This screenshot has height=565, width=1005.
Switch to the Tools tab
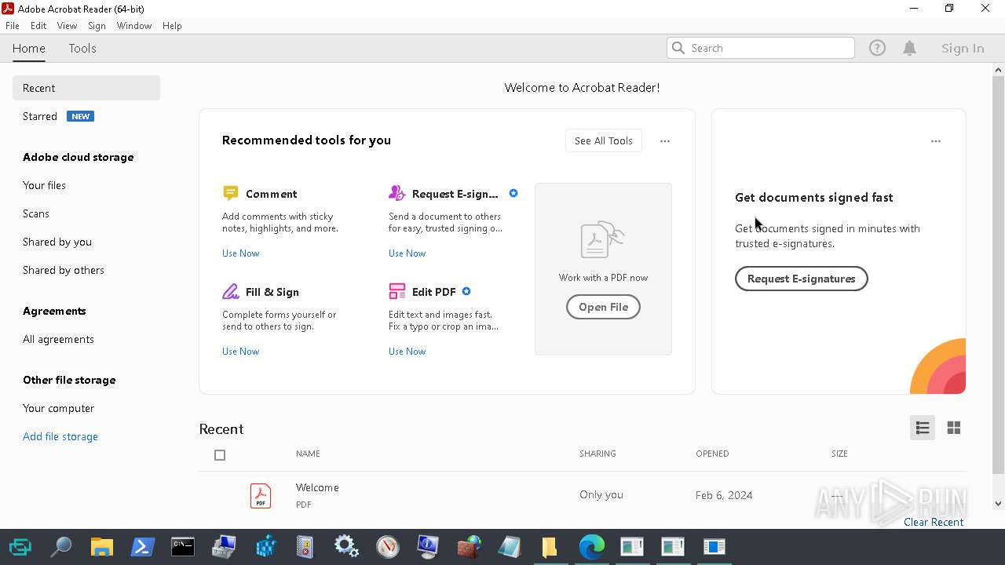point(82,48)
